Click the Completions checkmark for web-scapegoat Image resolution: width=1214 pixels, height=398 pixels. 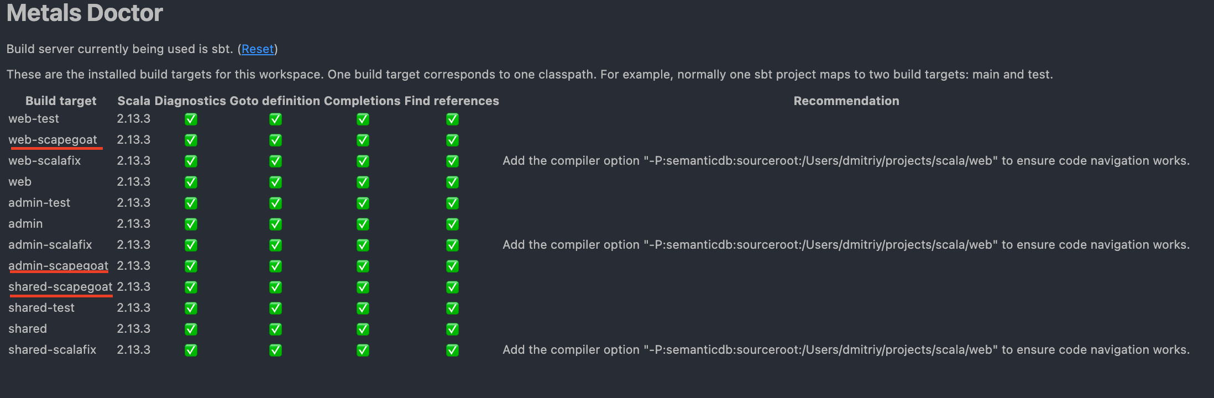click(x=363, y=140)
